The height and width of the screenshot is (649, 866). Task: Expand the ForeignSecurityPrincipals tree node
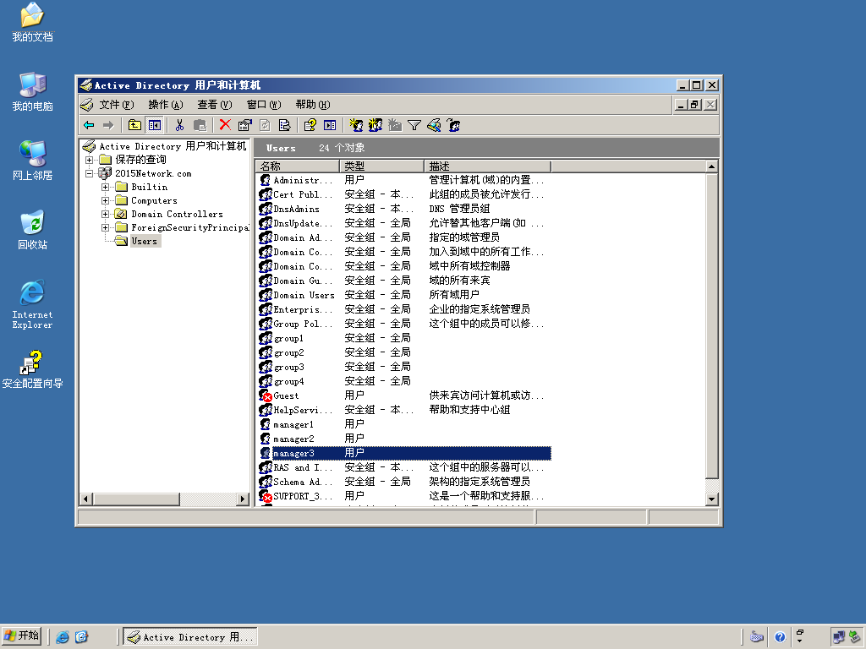pyautogui.click(x=105, y=227)
